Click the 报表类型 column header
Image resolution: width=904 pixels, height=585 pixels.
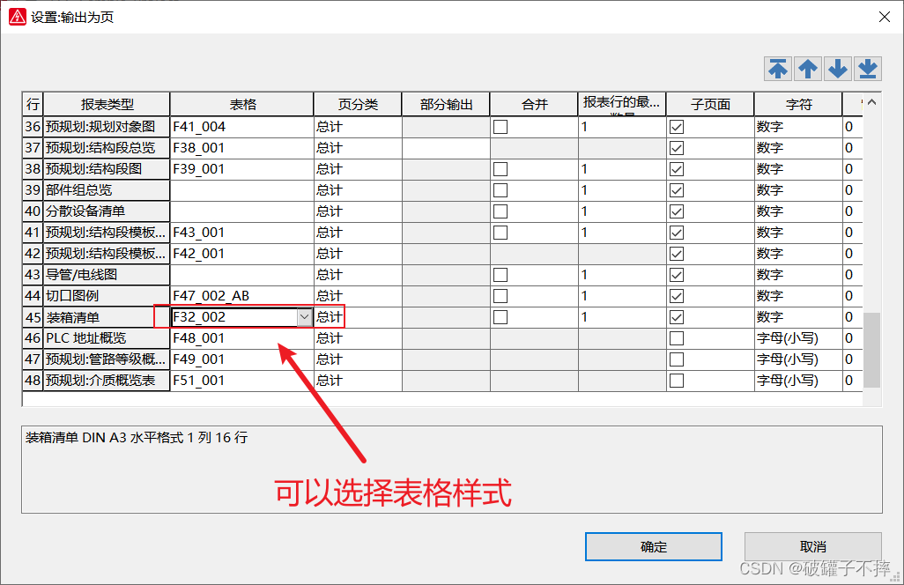tap(107, 104)
